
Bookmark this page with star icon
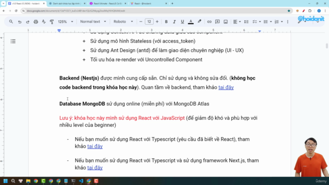click(289, 11)
